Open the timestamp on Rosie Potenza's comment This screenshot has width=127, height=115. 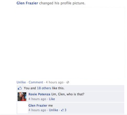click(37, 99)
